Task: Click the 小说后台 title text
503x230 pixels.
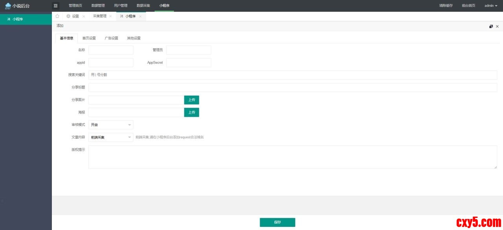Action: tap(21, 6)
